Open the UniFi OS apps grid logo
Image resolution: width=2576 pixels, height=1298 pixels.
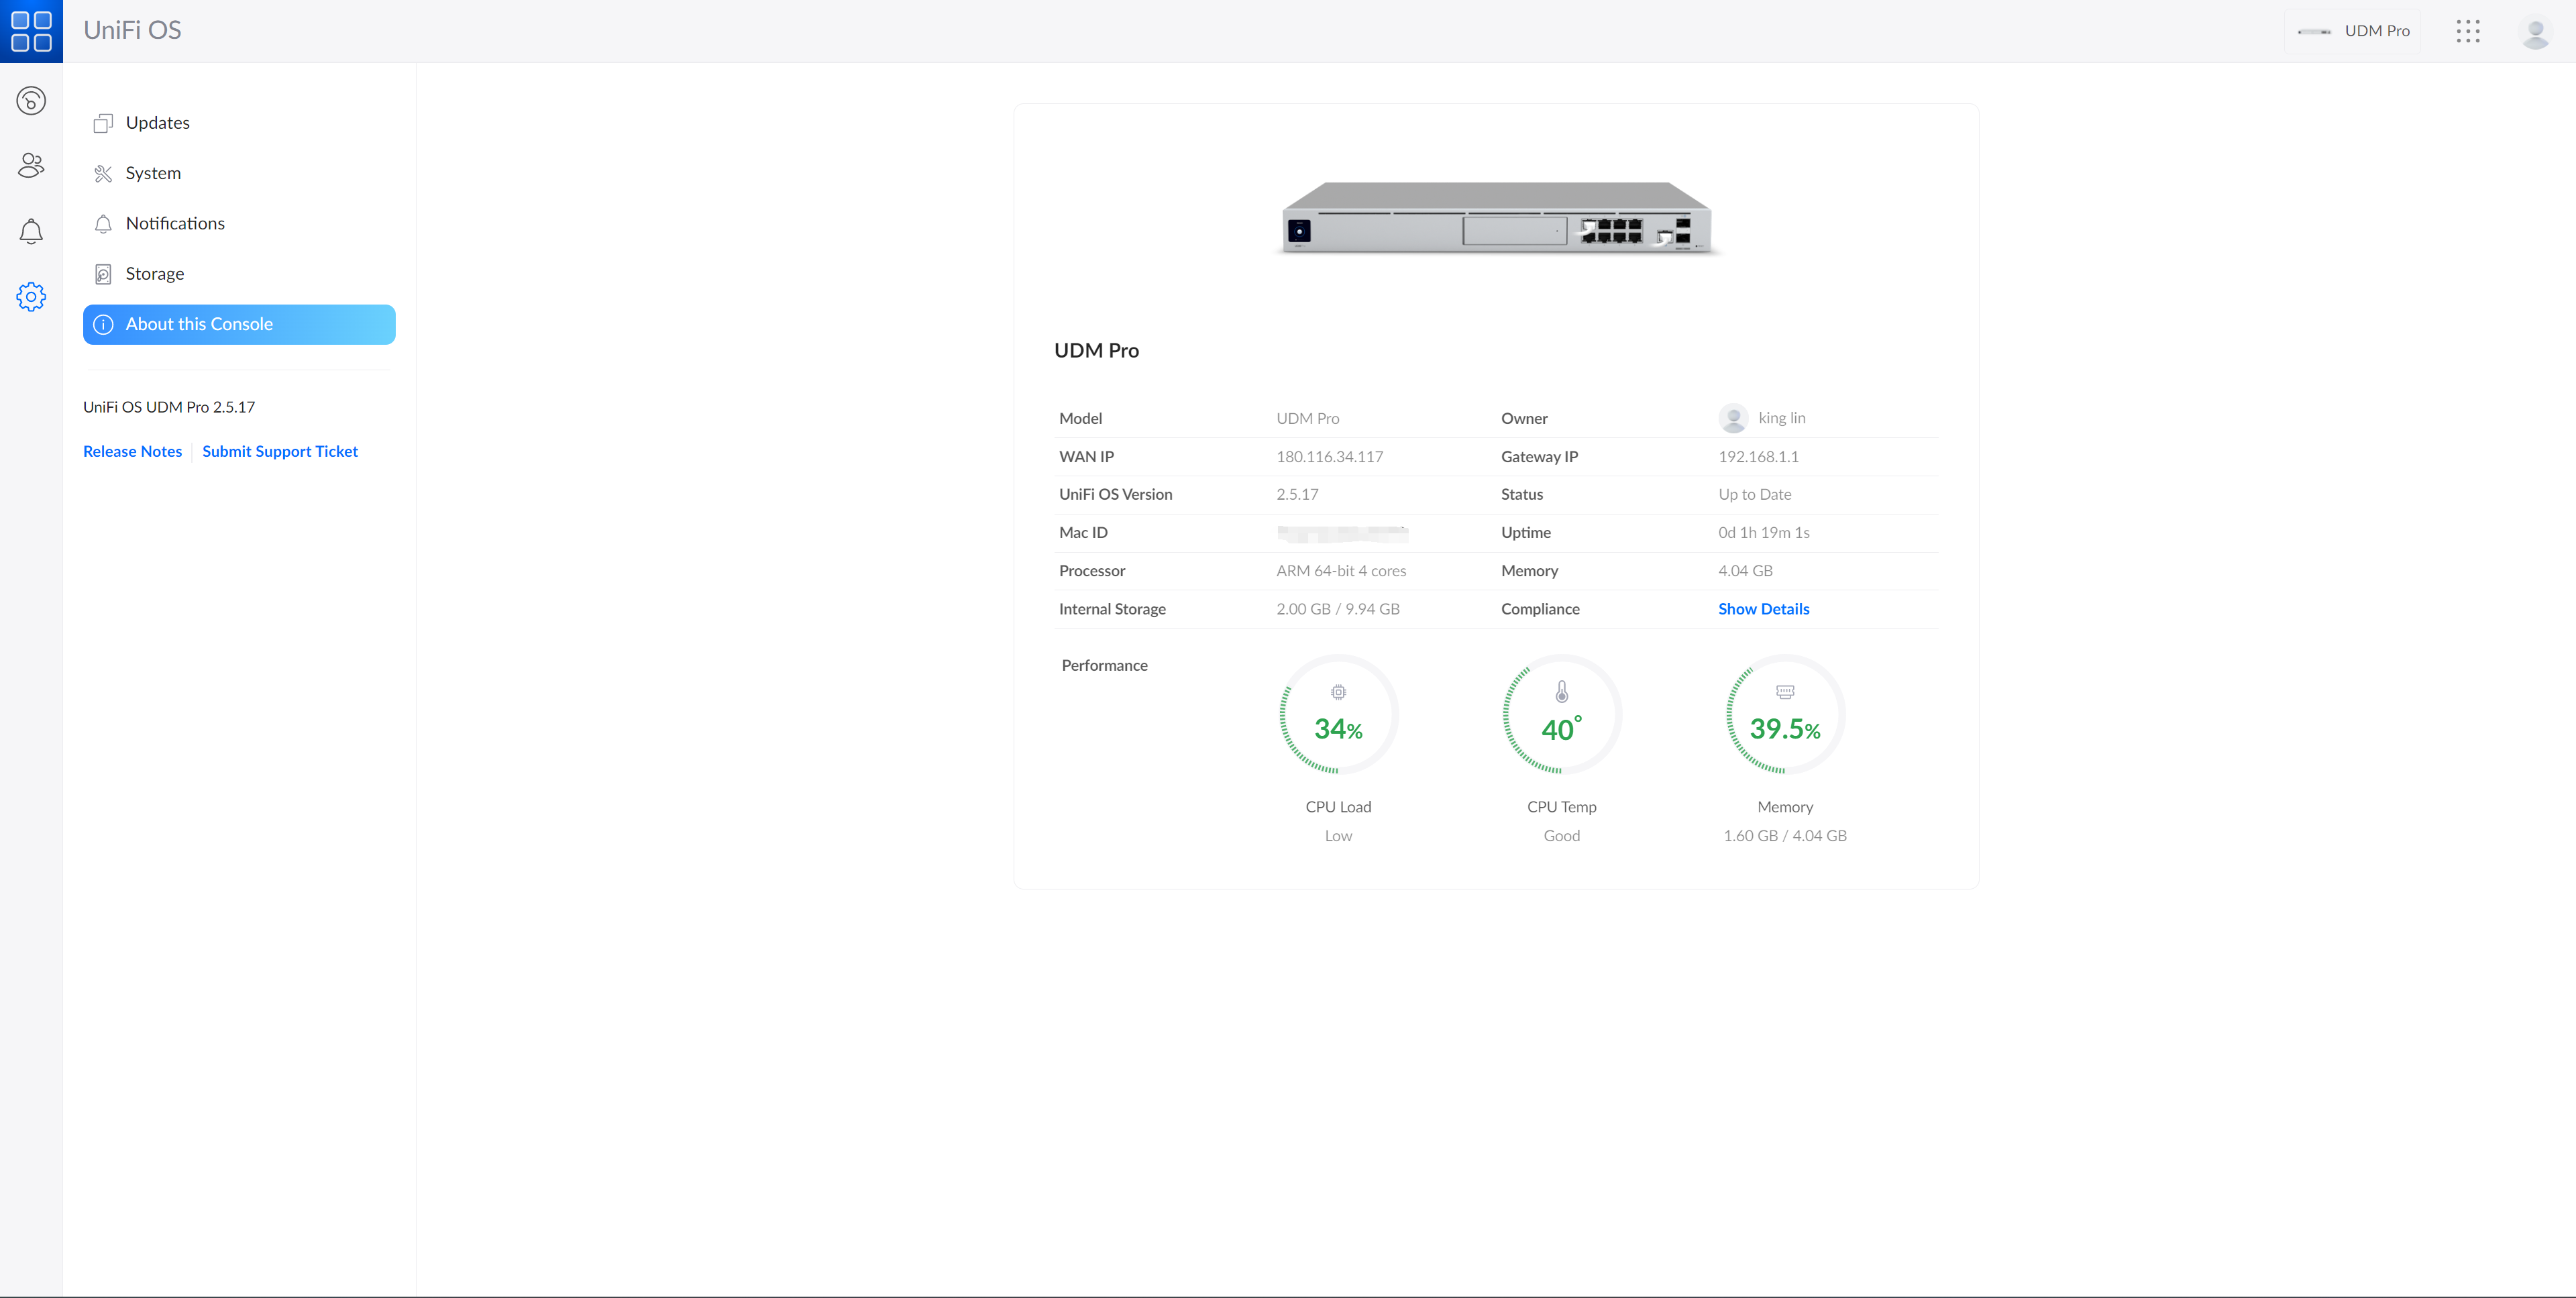(31, 31)
